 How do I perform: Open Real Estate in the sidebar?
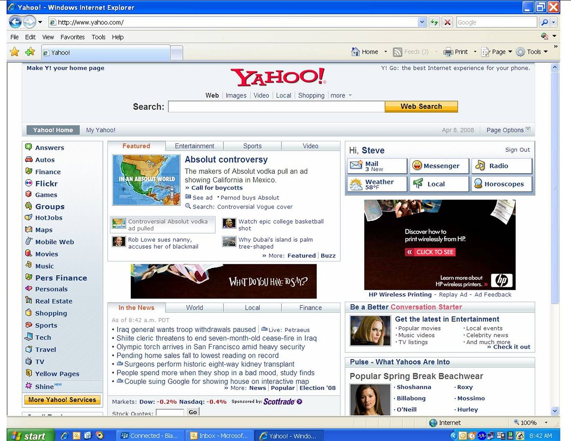tap(54, 301)
